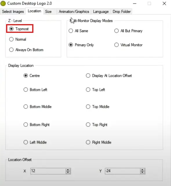Viewport: 171px width, 186px height.
Task: Increase the Y offset with up arrow
Action: click(142, 170)
